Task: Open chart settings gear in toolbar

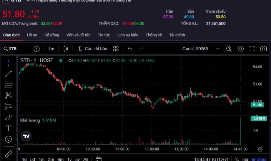Action: [241, 49]
